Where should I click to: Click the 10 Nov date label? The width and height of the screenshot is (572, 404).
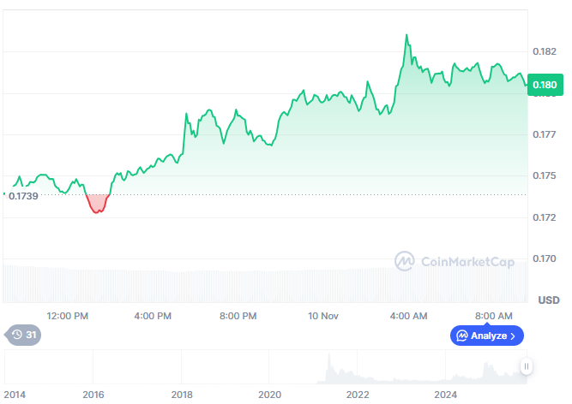pyautogui.click(x=323, y=316)
